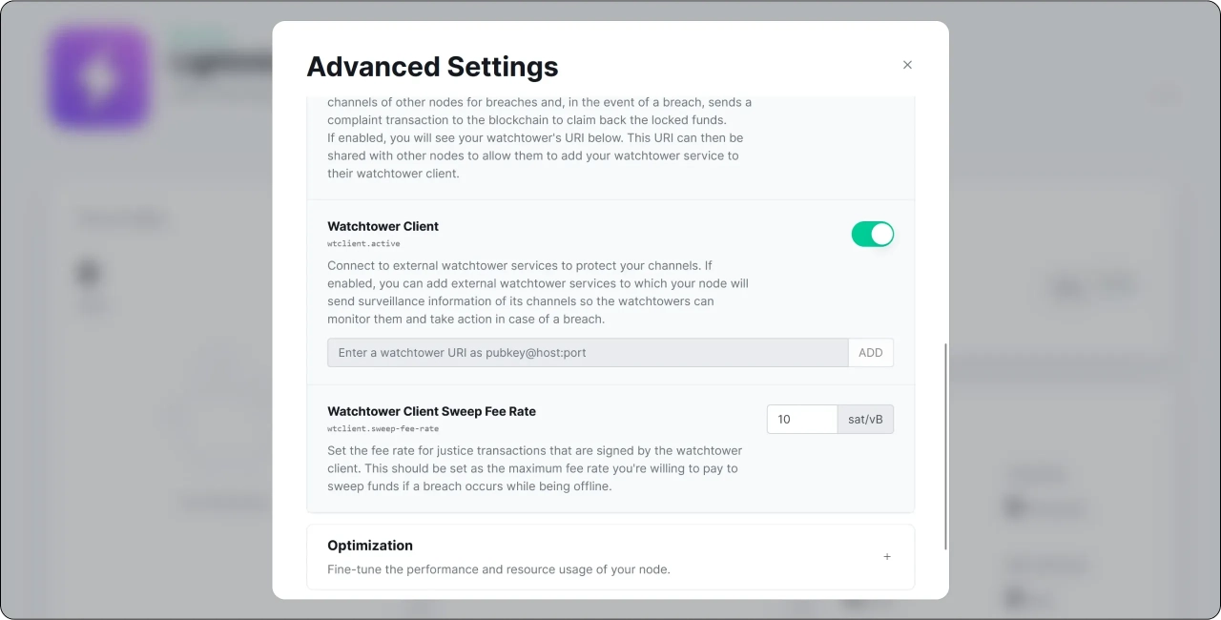1221x620 pixels.
Task: Click the sweep fee rate number field
Action: pyautogui.click(x=801, y=420)
